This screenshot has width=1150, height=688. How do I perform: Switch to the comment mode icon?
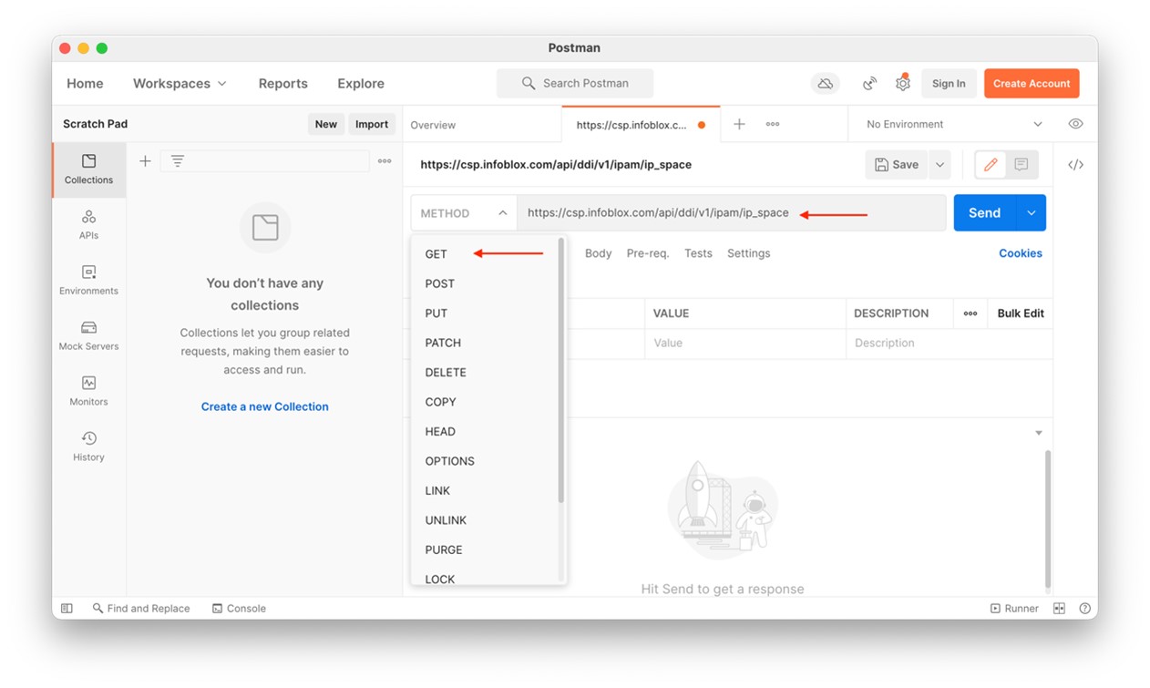(x=1021, y=165)
